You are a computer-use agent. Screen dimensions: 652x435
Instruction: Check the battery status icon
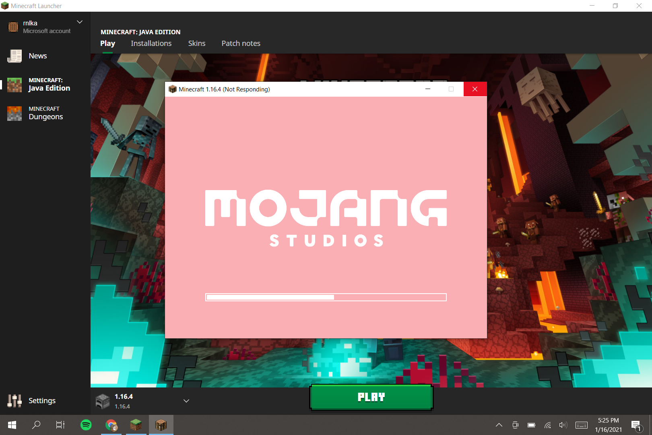click(531, 425)
